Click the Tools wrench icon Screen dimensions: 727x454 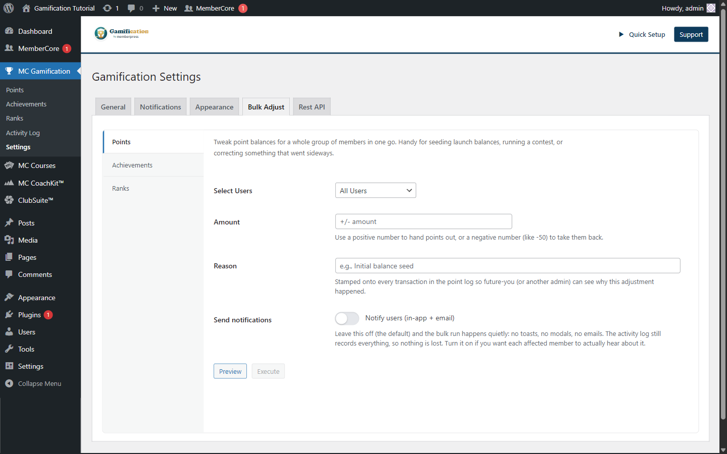tap(9, 349)
